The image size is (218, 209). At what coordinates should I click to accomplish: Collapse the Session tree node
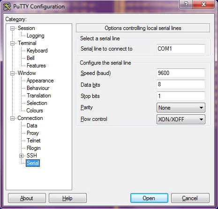coord(12,29)
